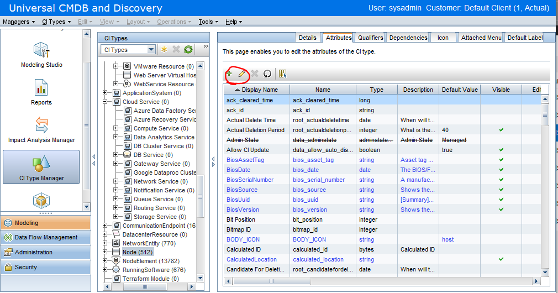Select NetworkEntity (770) tree node

click(x=149, y=243)
